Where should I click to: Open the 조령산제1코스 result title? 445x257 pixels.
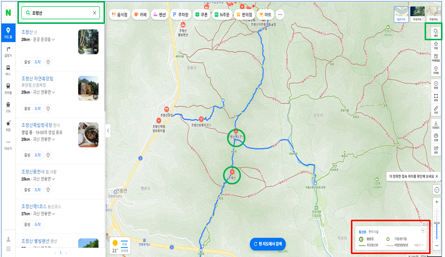pos(34,206)
